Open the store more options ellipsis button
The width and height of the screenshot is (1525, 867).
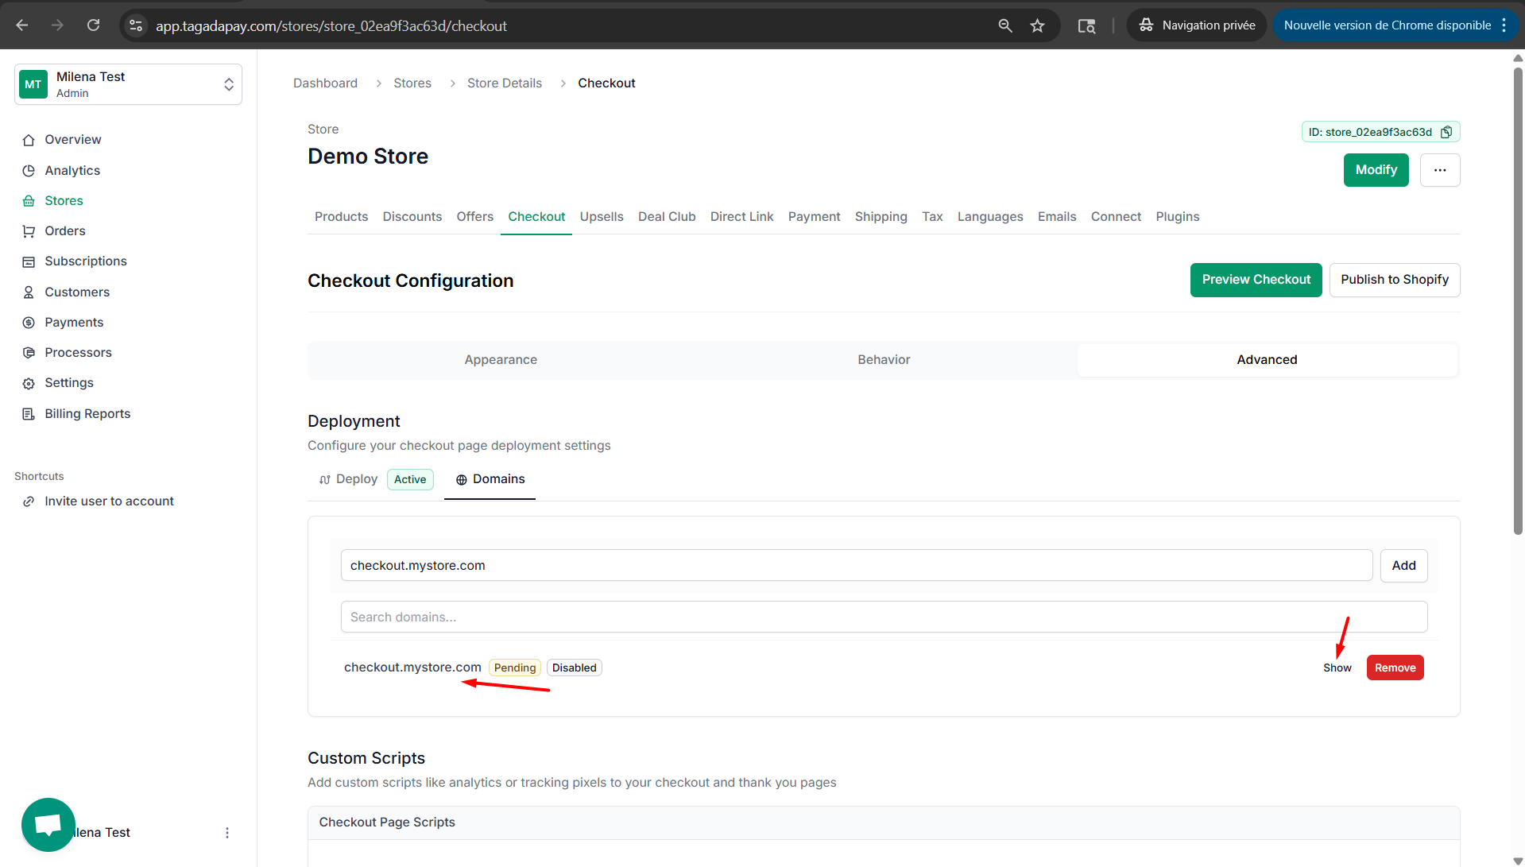click(1439, 170)
